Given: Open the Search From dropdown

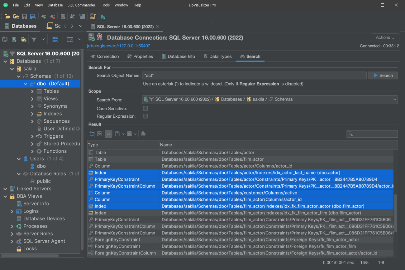Looking at the screenshot, I should [x=395, y=99].
